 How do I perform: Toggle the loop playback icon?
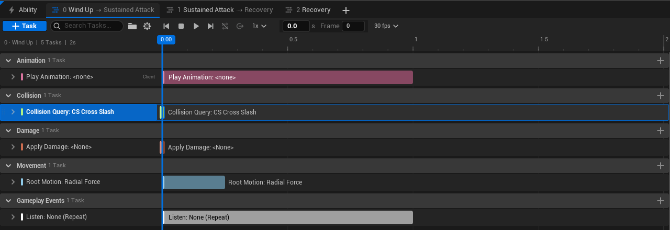tap(226, 26)
